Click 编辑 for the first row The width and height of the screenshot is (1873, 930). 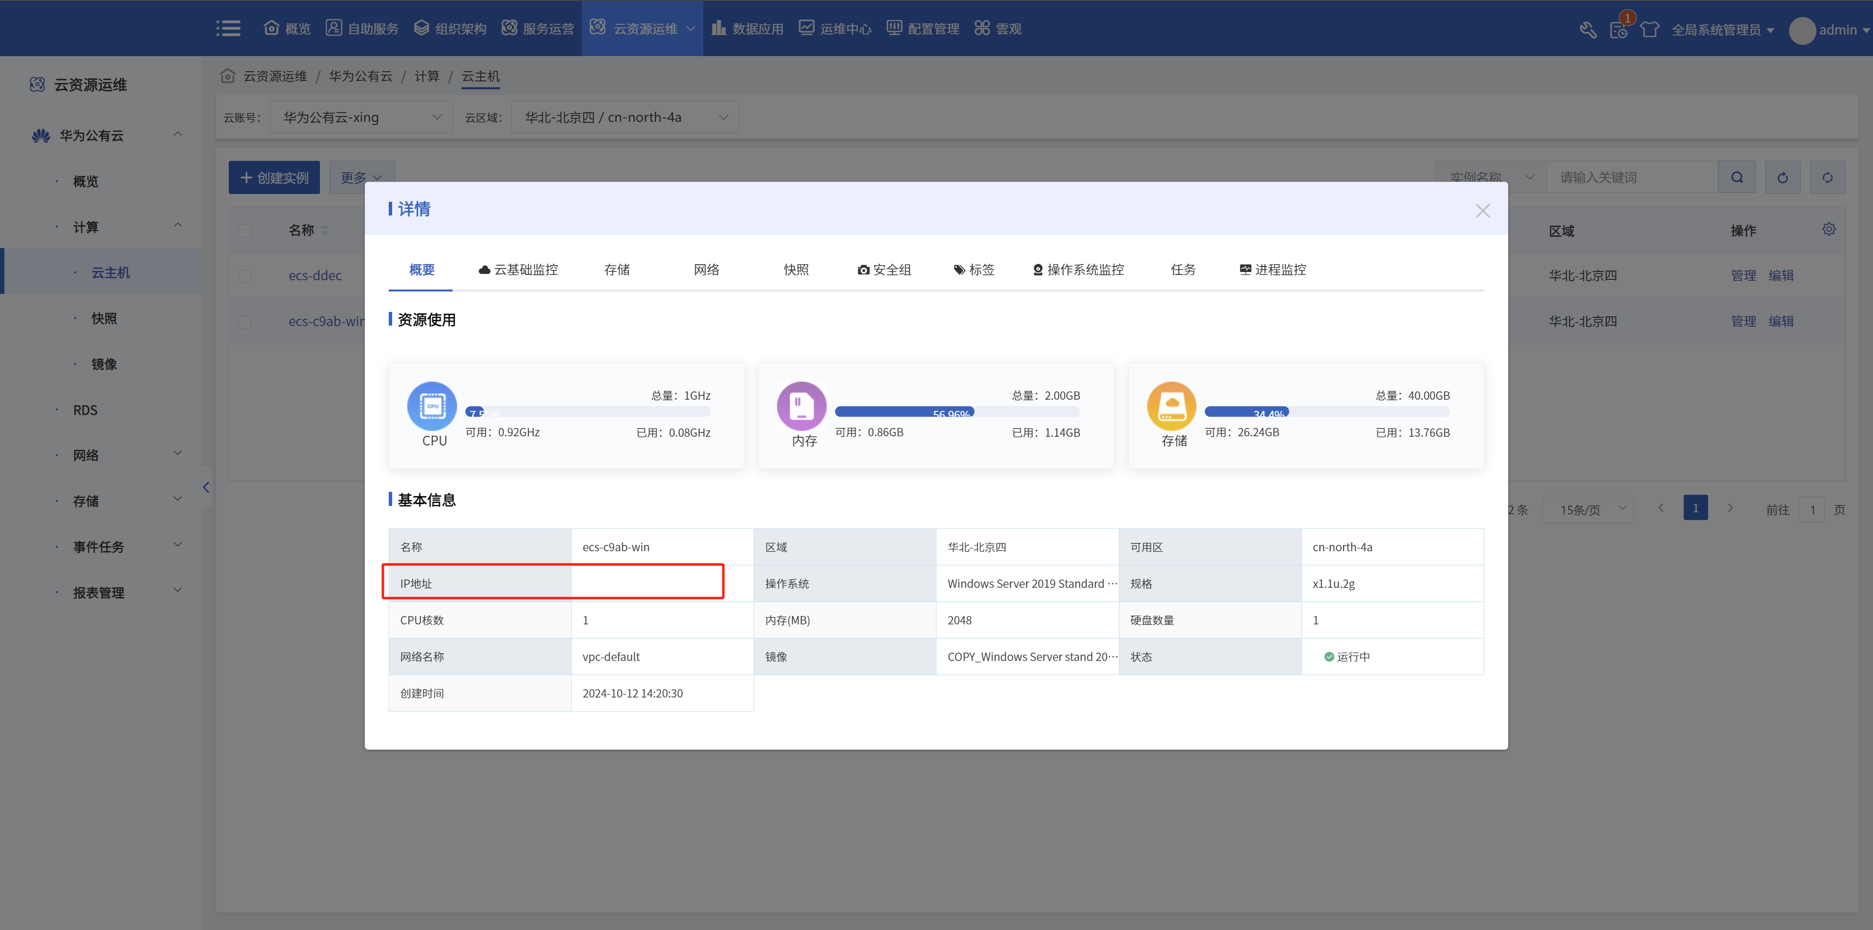tap(1781, 275)
